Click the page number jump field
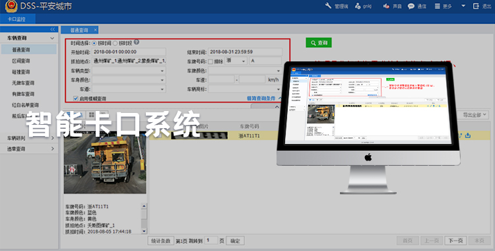Image resolution: width=495 pixels, height=251 pixels. pos(211,240)
